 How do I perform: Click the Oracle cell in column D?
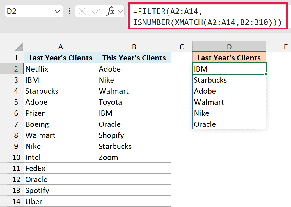[x=229, y=124]
